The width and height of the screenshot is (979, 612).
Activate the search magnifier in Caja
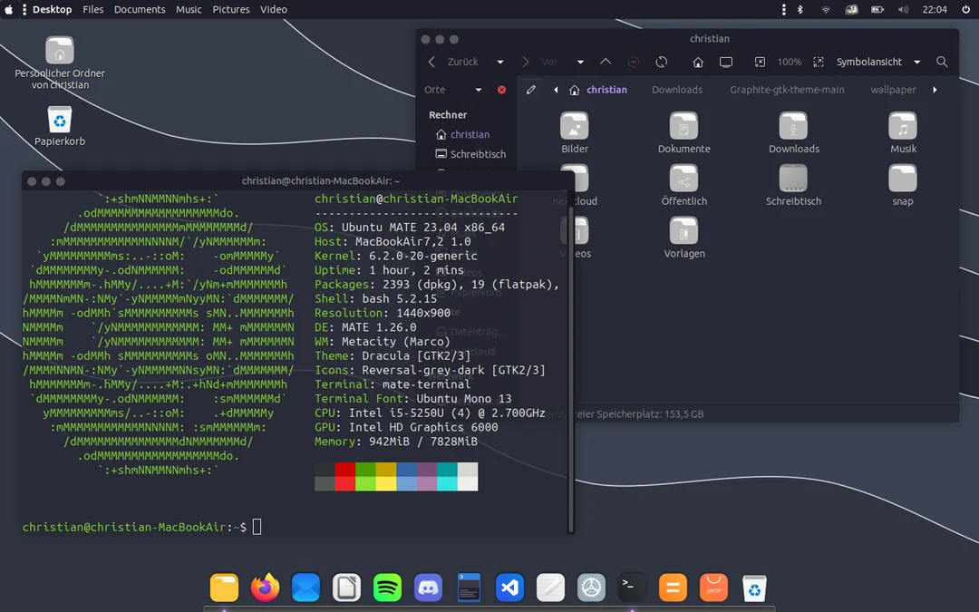942,62
